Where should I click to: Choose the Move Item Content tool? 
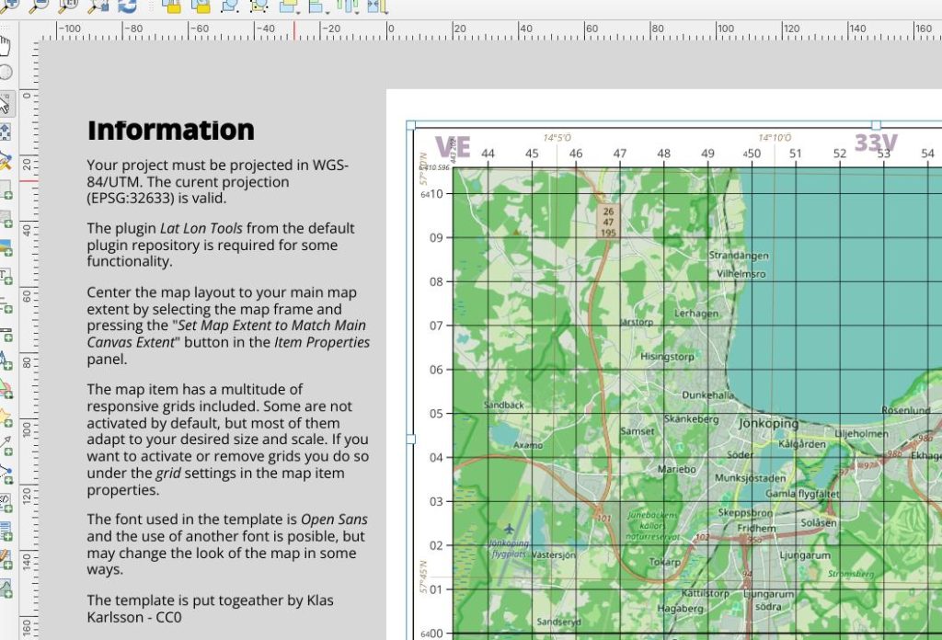point(6,131)
